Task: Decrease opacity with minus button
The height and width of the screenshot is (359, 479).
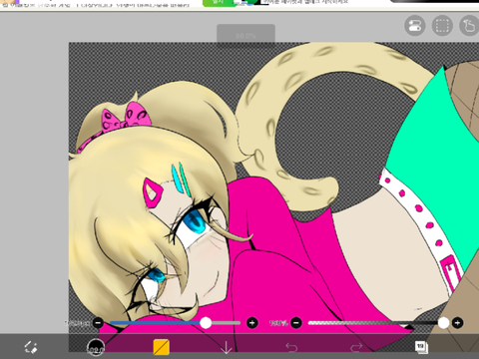Action: (x=296, y=322)
